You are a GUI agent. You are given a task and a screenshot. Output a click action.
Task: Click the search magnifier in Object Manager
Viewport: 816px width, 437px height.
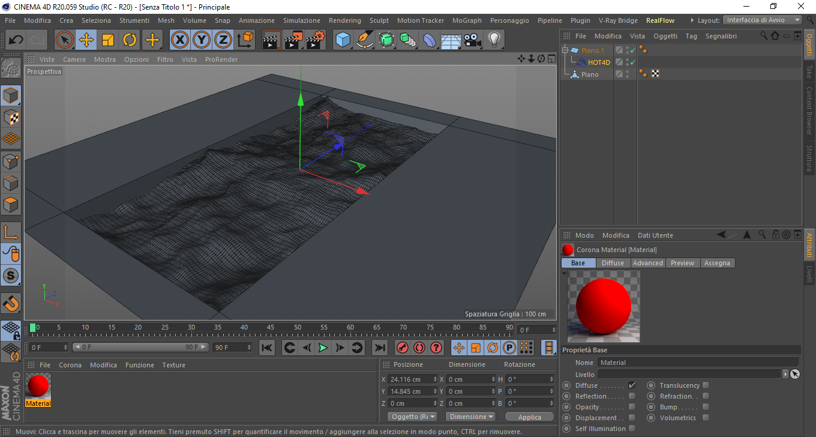click(x=764, y=36)
